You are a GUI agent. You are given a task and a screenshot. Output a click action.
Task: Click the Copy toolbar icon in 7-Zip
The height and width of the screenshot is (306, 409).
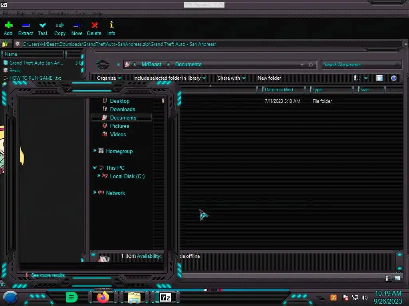point(60,28)
